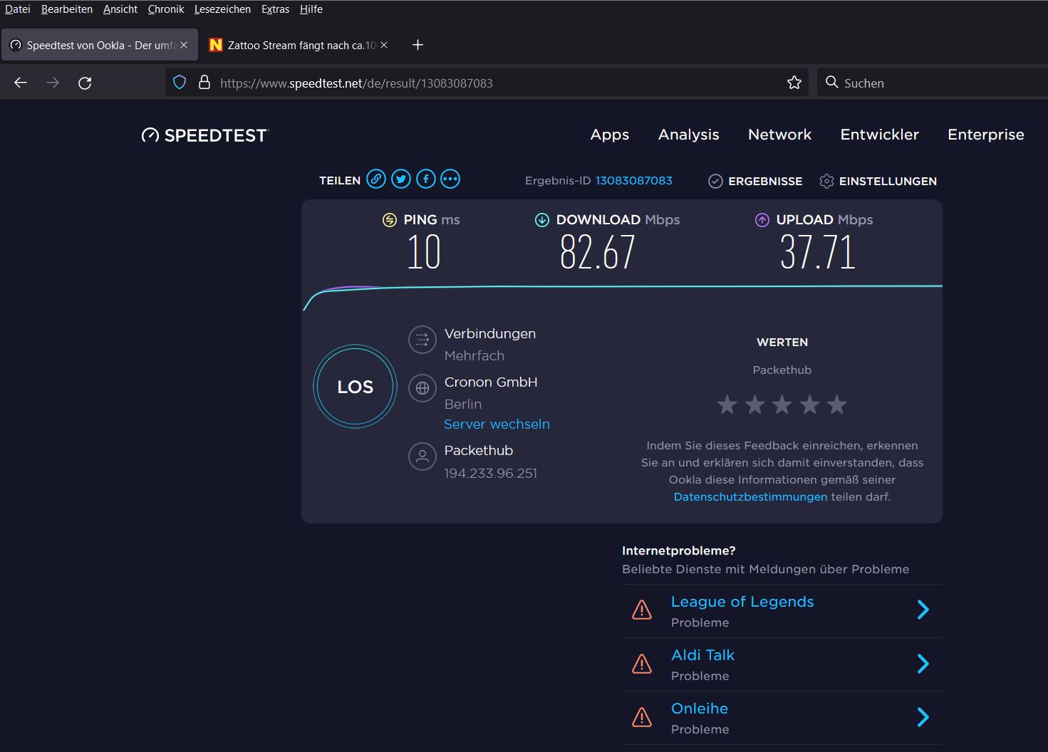Viewport: 1048px width, 752px height.
Task: Click the URL address bar
Action: 487,83
